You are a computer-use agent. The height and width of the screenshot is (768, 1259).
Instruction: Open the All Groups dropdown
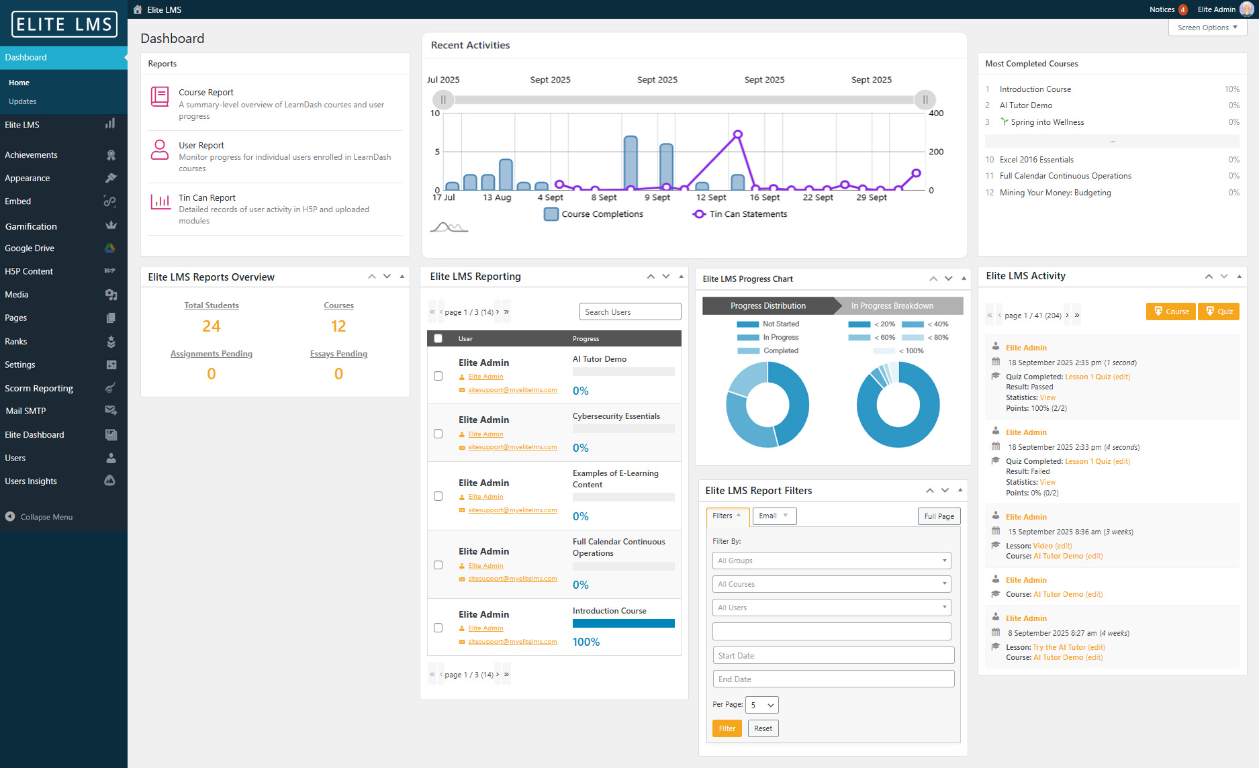[x=831, y=561]
